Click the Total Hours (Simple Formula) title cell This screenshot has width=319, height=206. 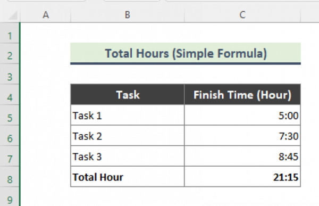tap(186, 53)
